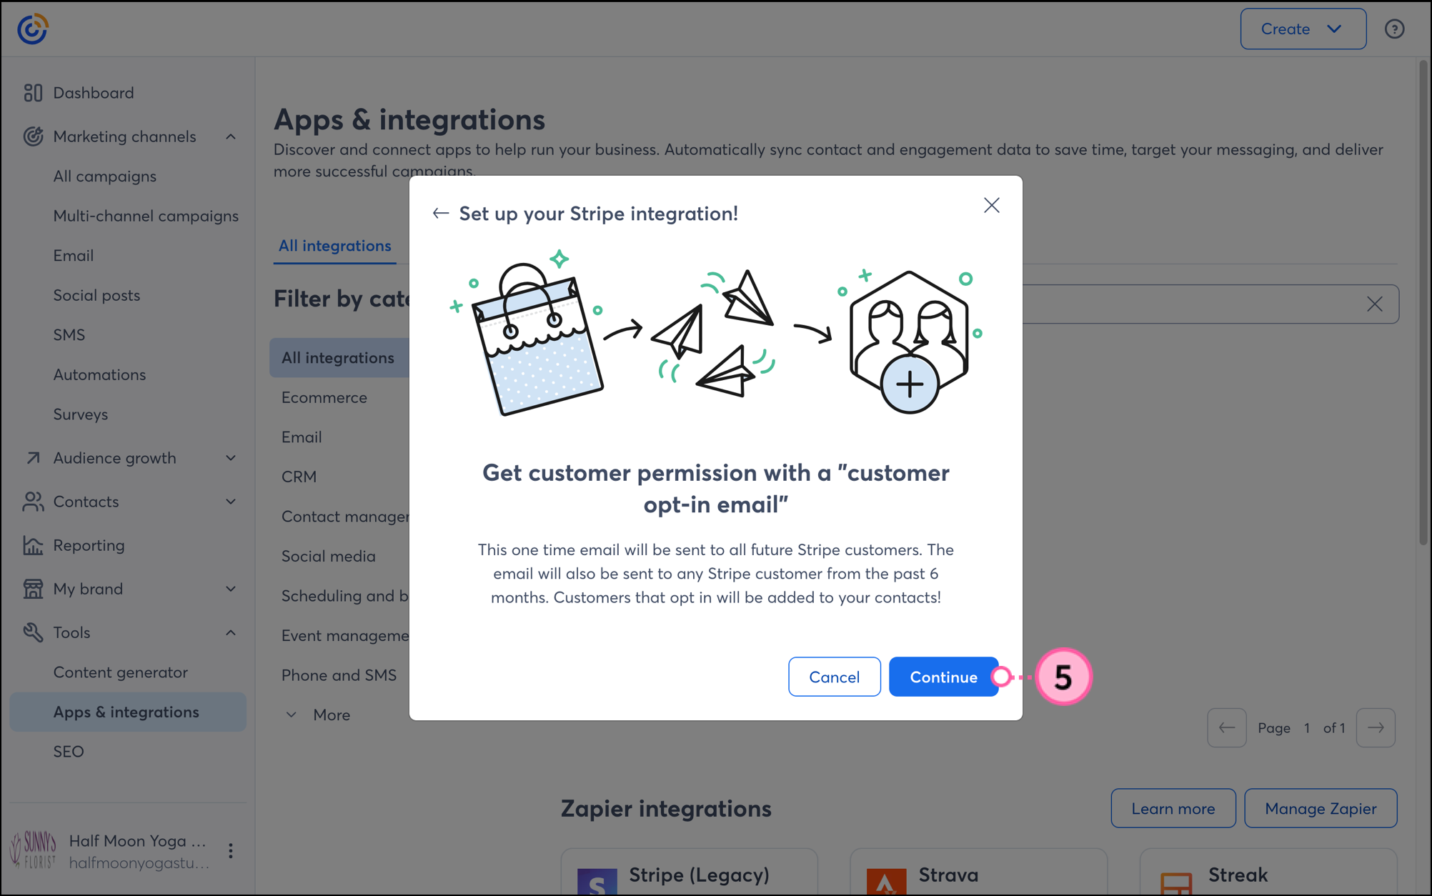Click the Strava app icon
The image size is (1432, 896).
(x=886, y=882)
